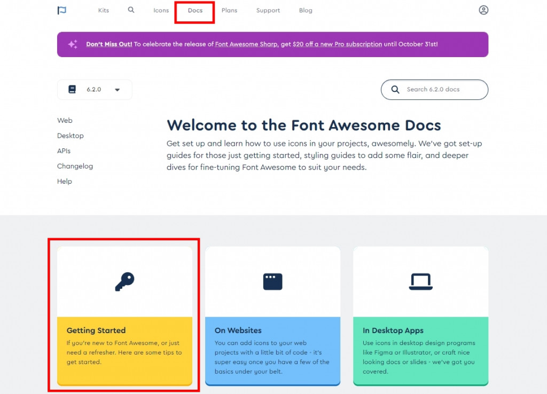
Task: Open Help in the docs sidebar
Action: pos(65,182)
